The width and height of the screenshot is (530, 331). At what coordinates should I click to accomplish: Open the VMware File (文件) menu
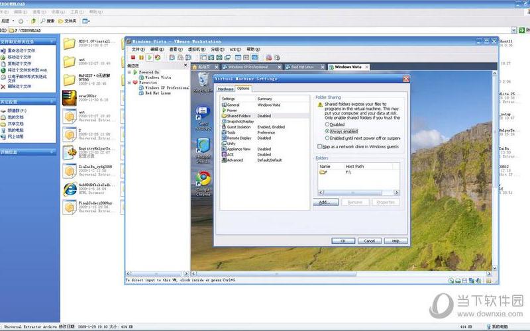(x=138, y=49)
